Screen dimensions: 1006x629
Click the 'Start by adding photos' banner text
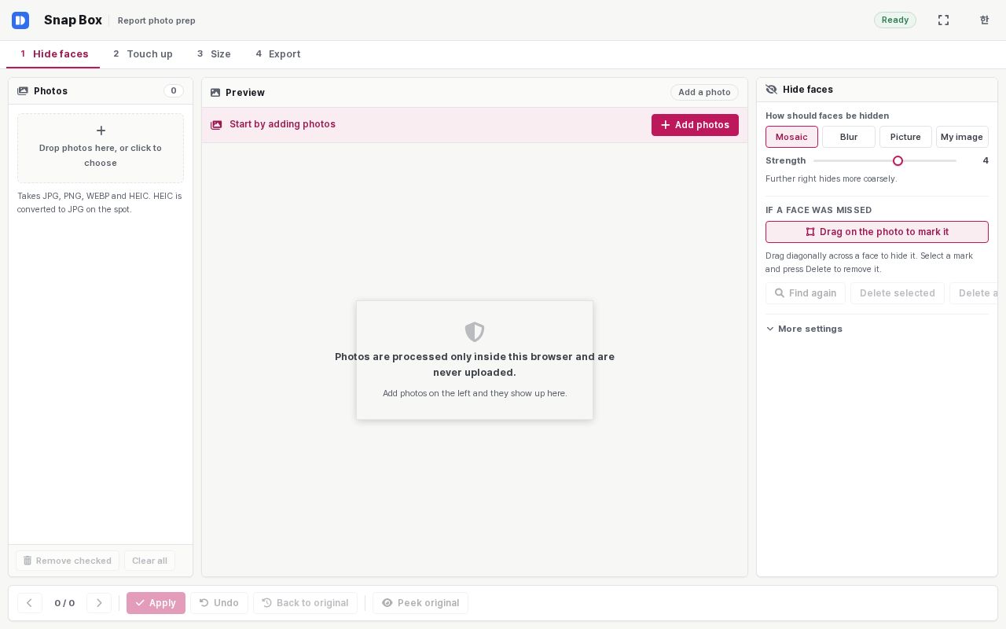click(282, 124)
